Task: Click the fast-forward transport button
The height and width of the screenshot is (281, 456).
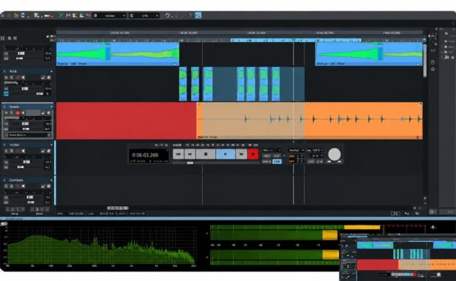Action: pyautogui.click(x=241, y=154)
